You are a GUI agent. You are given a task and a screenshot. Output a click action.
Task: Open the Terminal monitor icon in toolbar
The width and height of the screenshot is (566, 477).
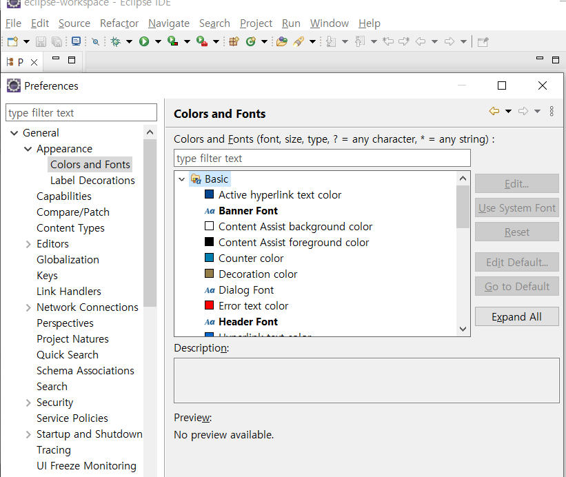(x=76, y=41)
